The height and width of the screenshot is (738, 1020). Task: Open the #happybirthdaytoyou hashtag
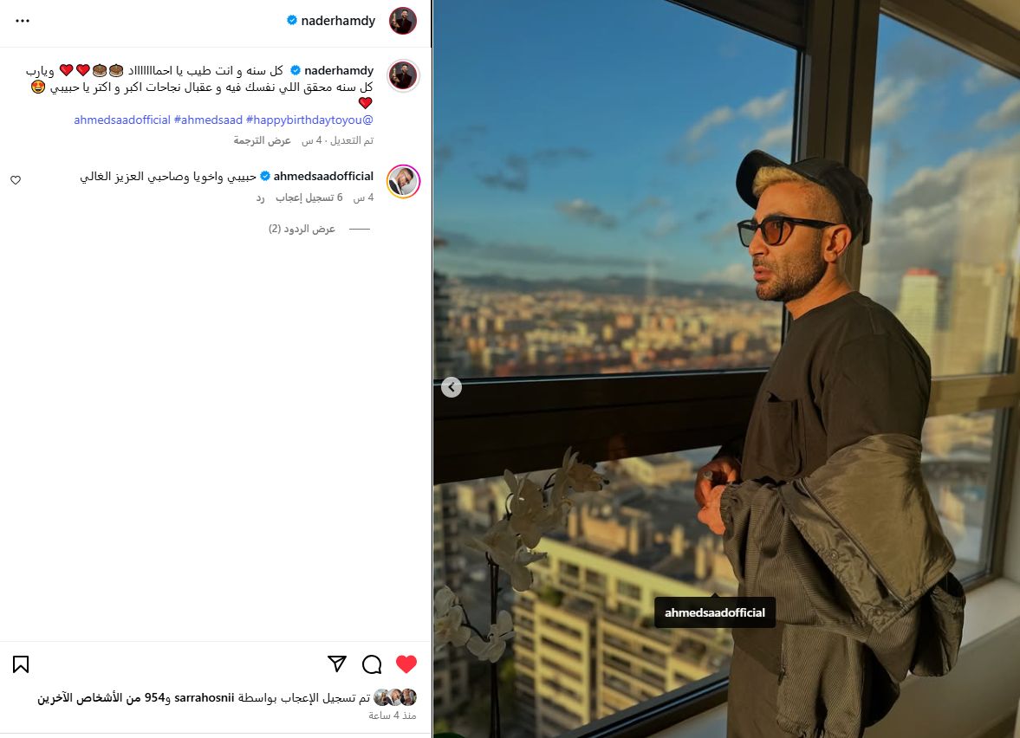(306, 120)
